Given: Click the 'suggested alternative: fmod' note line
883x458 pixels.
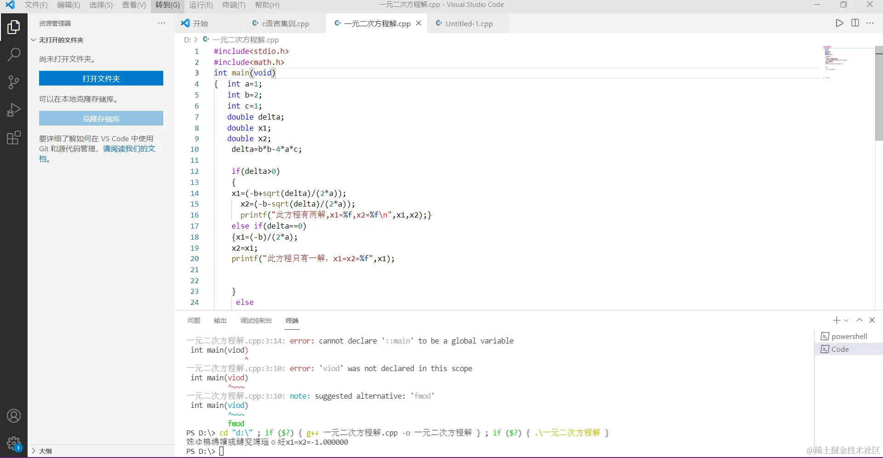Looking at the screenshot, I should click(310, 396).
